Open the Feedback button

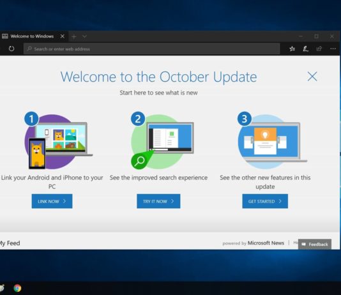(x=315, y=245)
